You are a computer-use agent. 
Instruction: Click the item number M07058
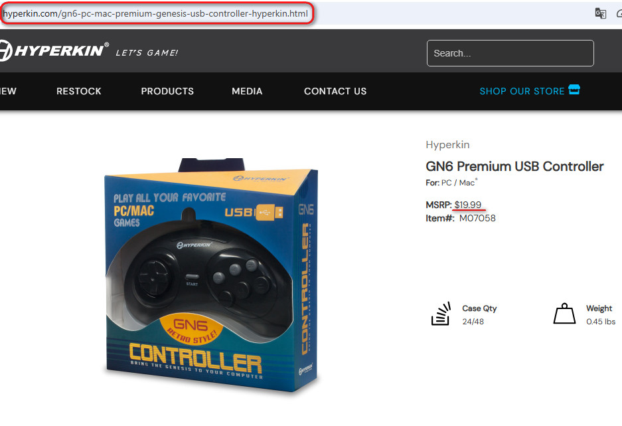click(x=477, y=218)
